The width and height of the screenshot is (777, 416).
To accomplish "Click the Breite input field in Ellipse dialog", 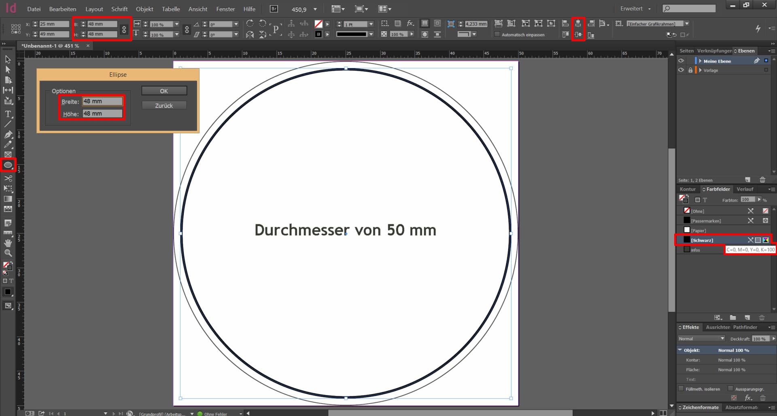I will click(x=102, y=101).
